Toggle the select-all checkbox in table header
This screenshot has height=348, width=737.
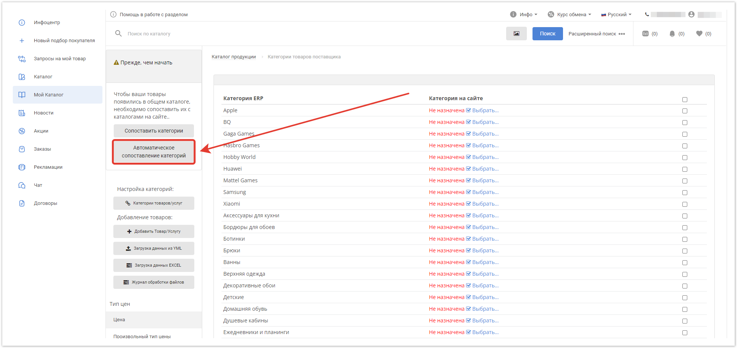(x=685, y=100)
